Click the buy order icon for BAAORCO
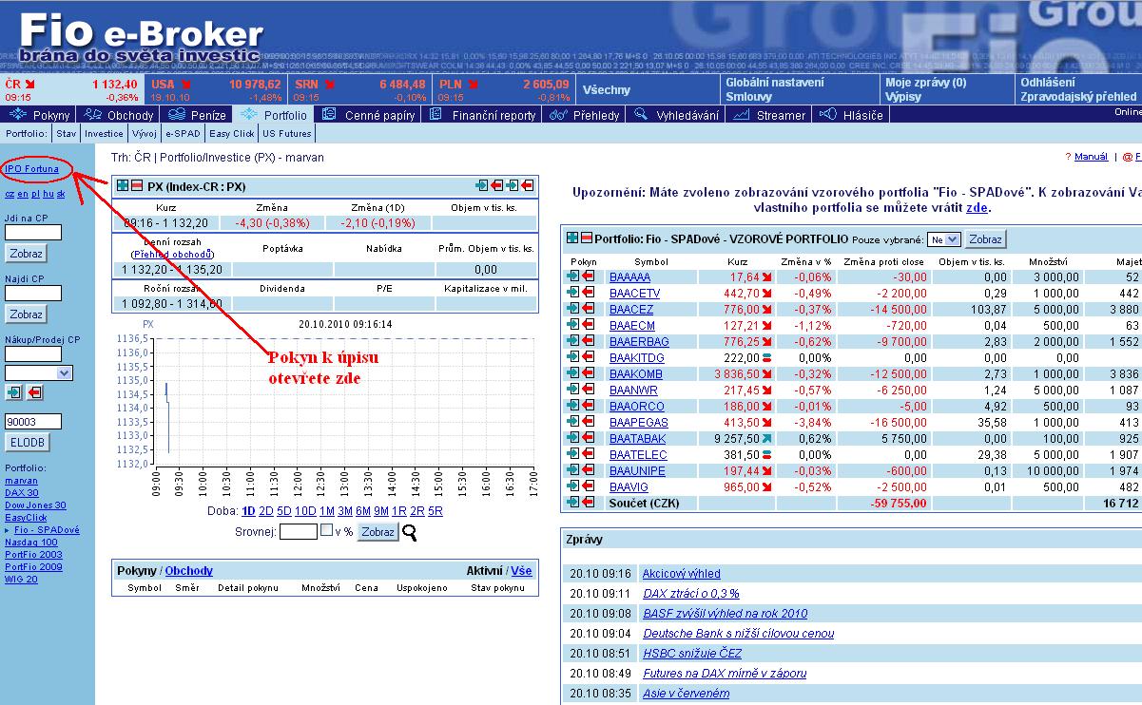1142x705 pixels. coord(572,406)
